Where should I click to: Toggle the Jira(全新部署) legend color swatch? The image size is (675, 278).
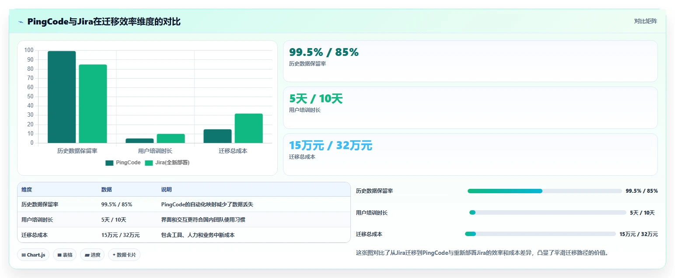149,163
